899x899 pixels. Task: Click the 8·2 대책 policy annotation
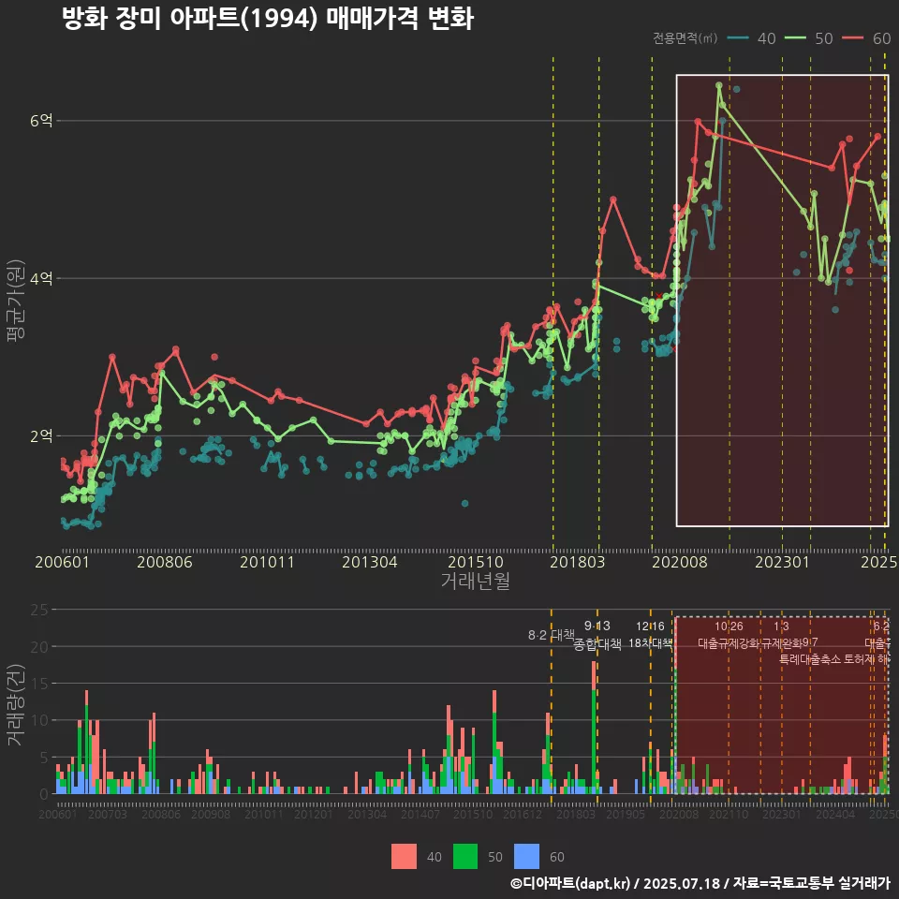pyautogui.click(x=551, y=635)
